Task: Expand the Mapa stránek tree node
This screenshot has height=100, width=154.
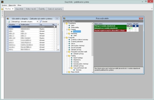Action: (x=67, y=72)
